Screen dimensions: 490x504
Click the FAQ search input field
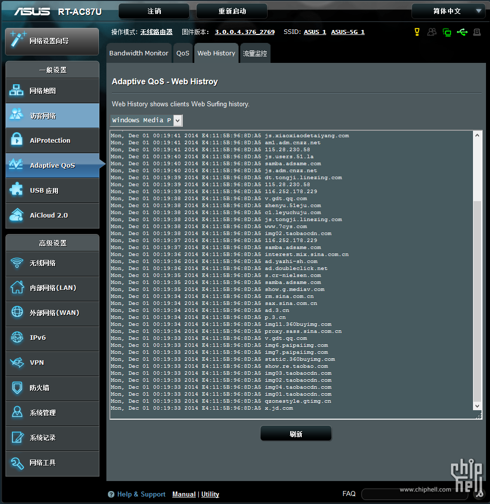tap(415, 494)
